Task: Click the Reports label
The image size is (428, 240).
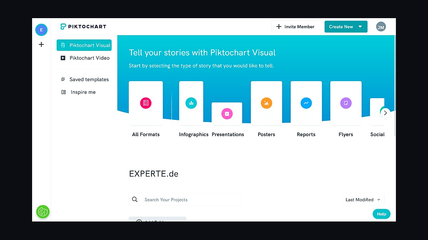Action: [306, 134]
